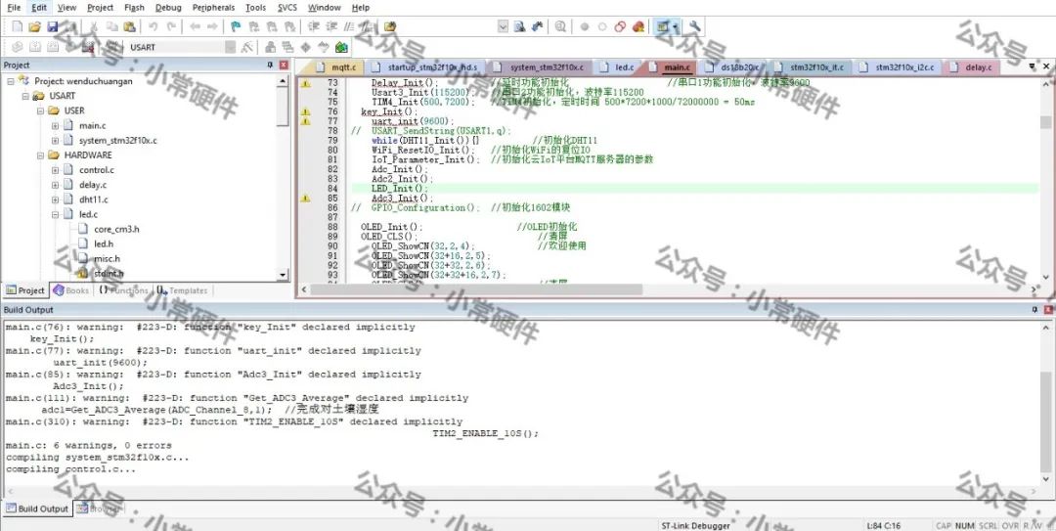Collapse the led.c node in project tree
Image resolution: width=1056 pixels, height=531 pixels.
[x=55, y=214]
